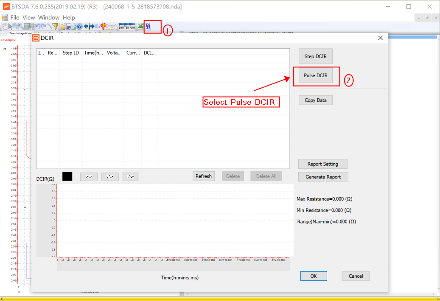Select line with points chart style button

[x=131, y=176]
